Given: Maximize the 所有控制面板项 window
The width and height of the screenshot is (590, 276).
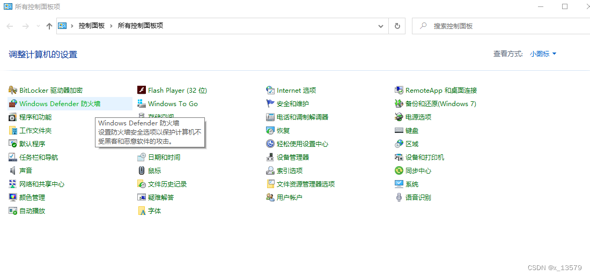Looking at the screenshot, I should [x=565, y=6].
